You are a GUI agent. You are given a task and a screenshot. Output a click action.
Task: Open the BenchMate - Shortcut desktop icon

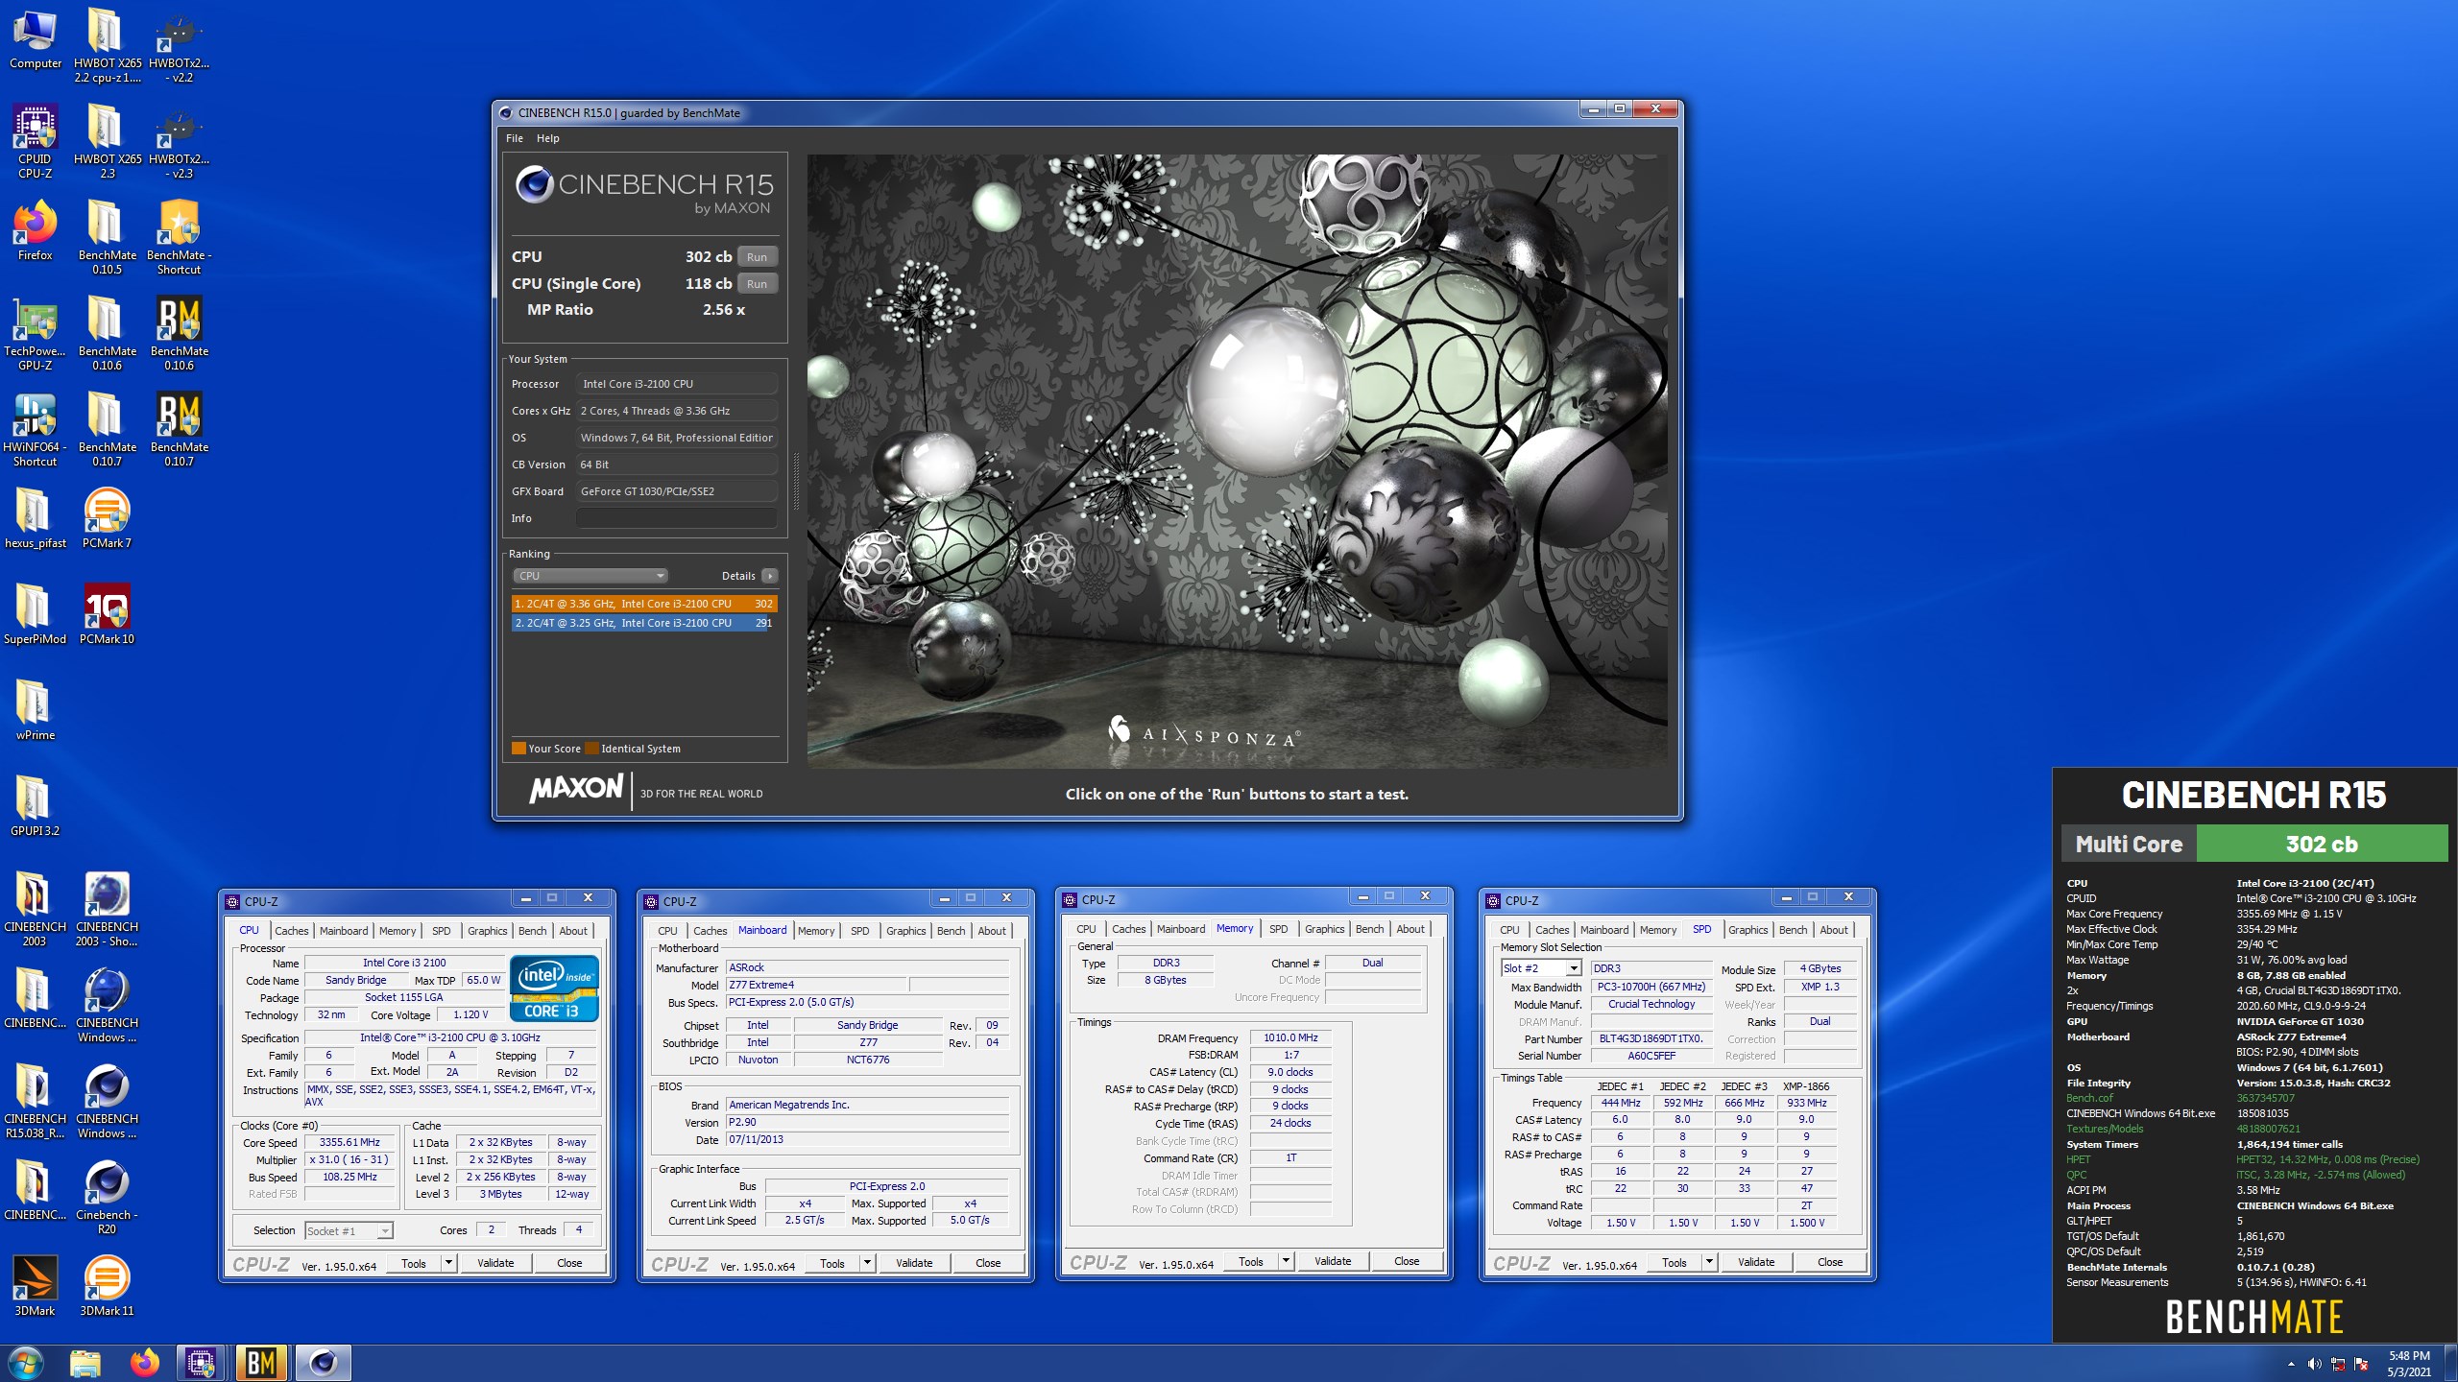[x=179, y=238]
